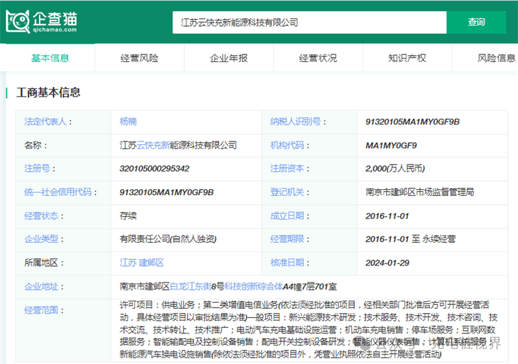Screen dimensions: 518x364
Task: Select the 企业年报 tab
Action: 228,58
